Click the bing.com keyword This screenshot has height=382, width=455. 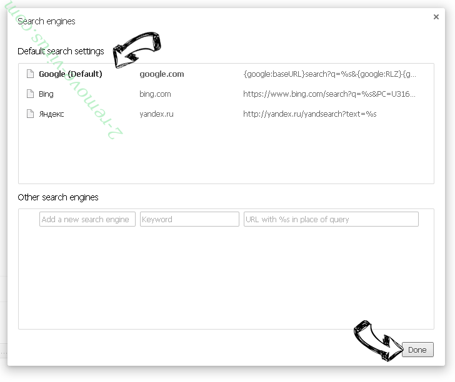tap(155, 94)
